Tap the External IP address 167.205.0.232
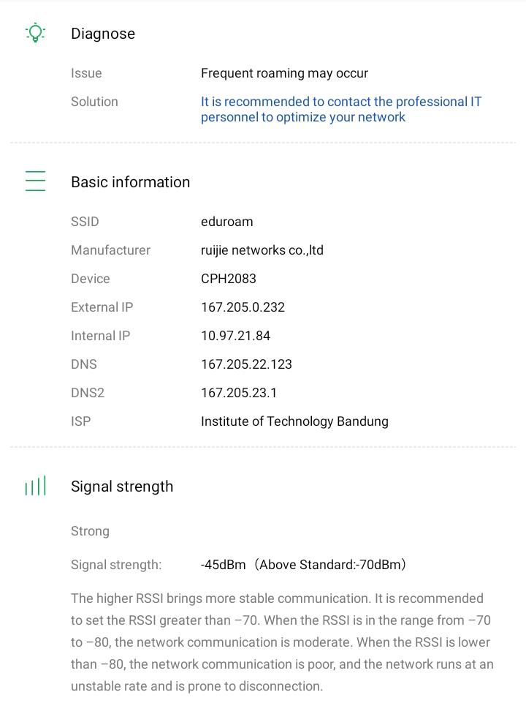526x714 pixels. [x=243, y=307]
